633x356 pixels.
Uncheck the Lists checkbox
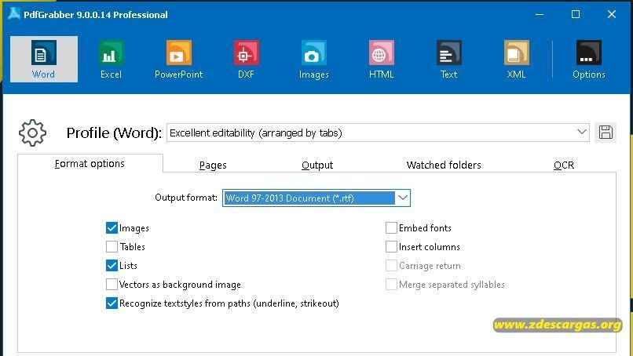tap(112, 266)
